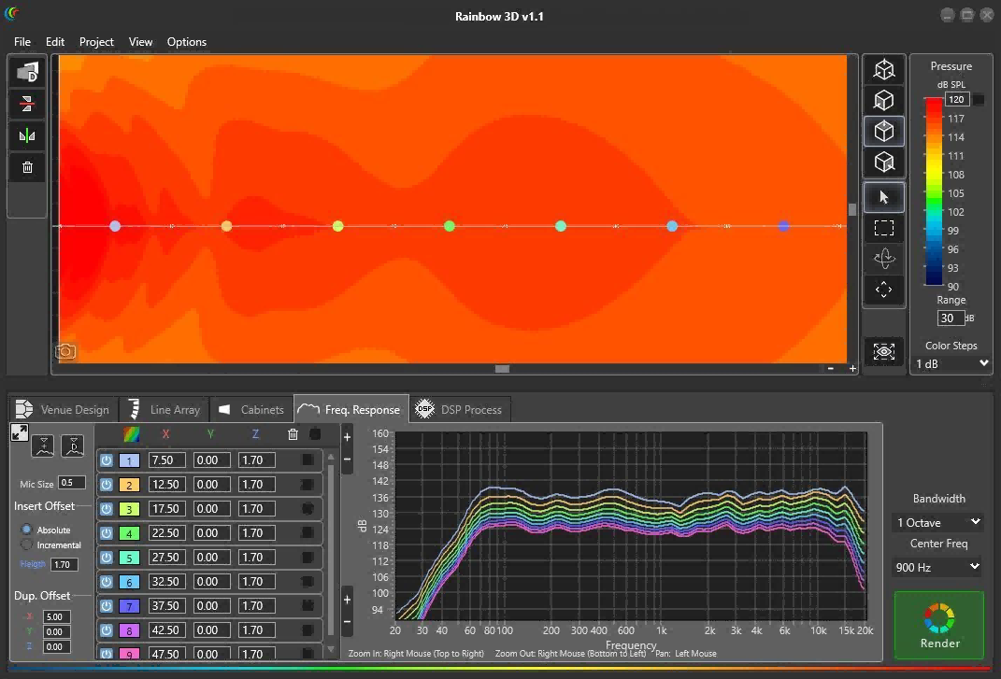Toggle power button for microphone 4
The width and height of the screenshot is (1001, 679).
coord(107,533)
